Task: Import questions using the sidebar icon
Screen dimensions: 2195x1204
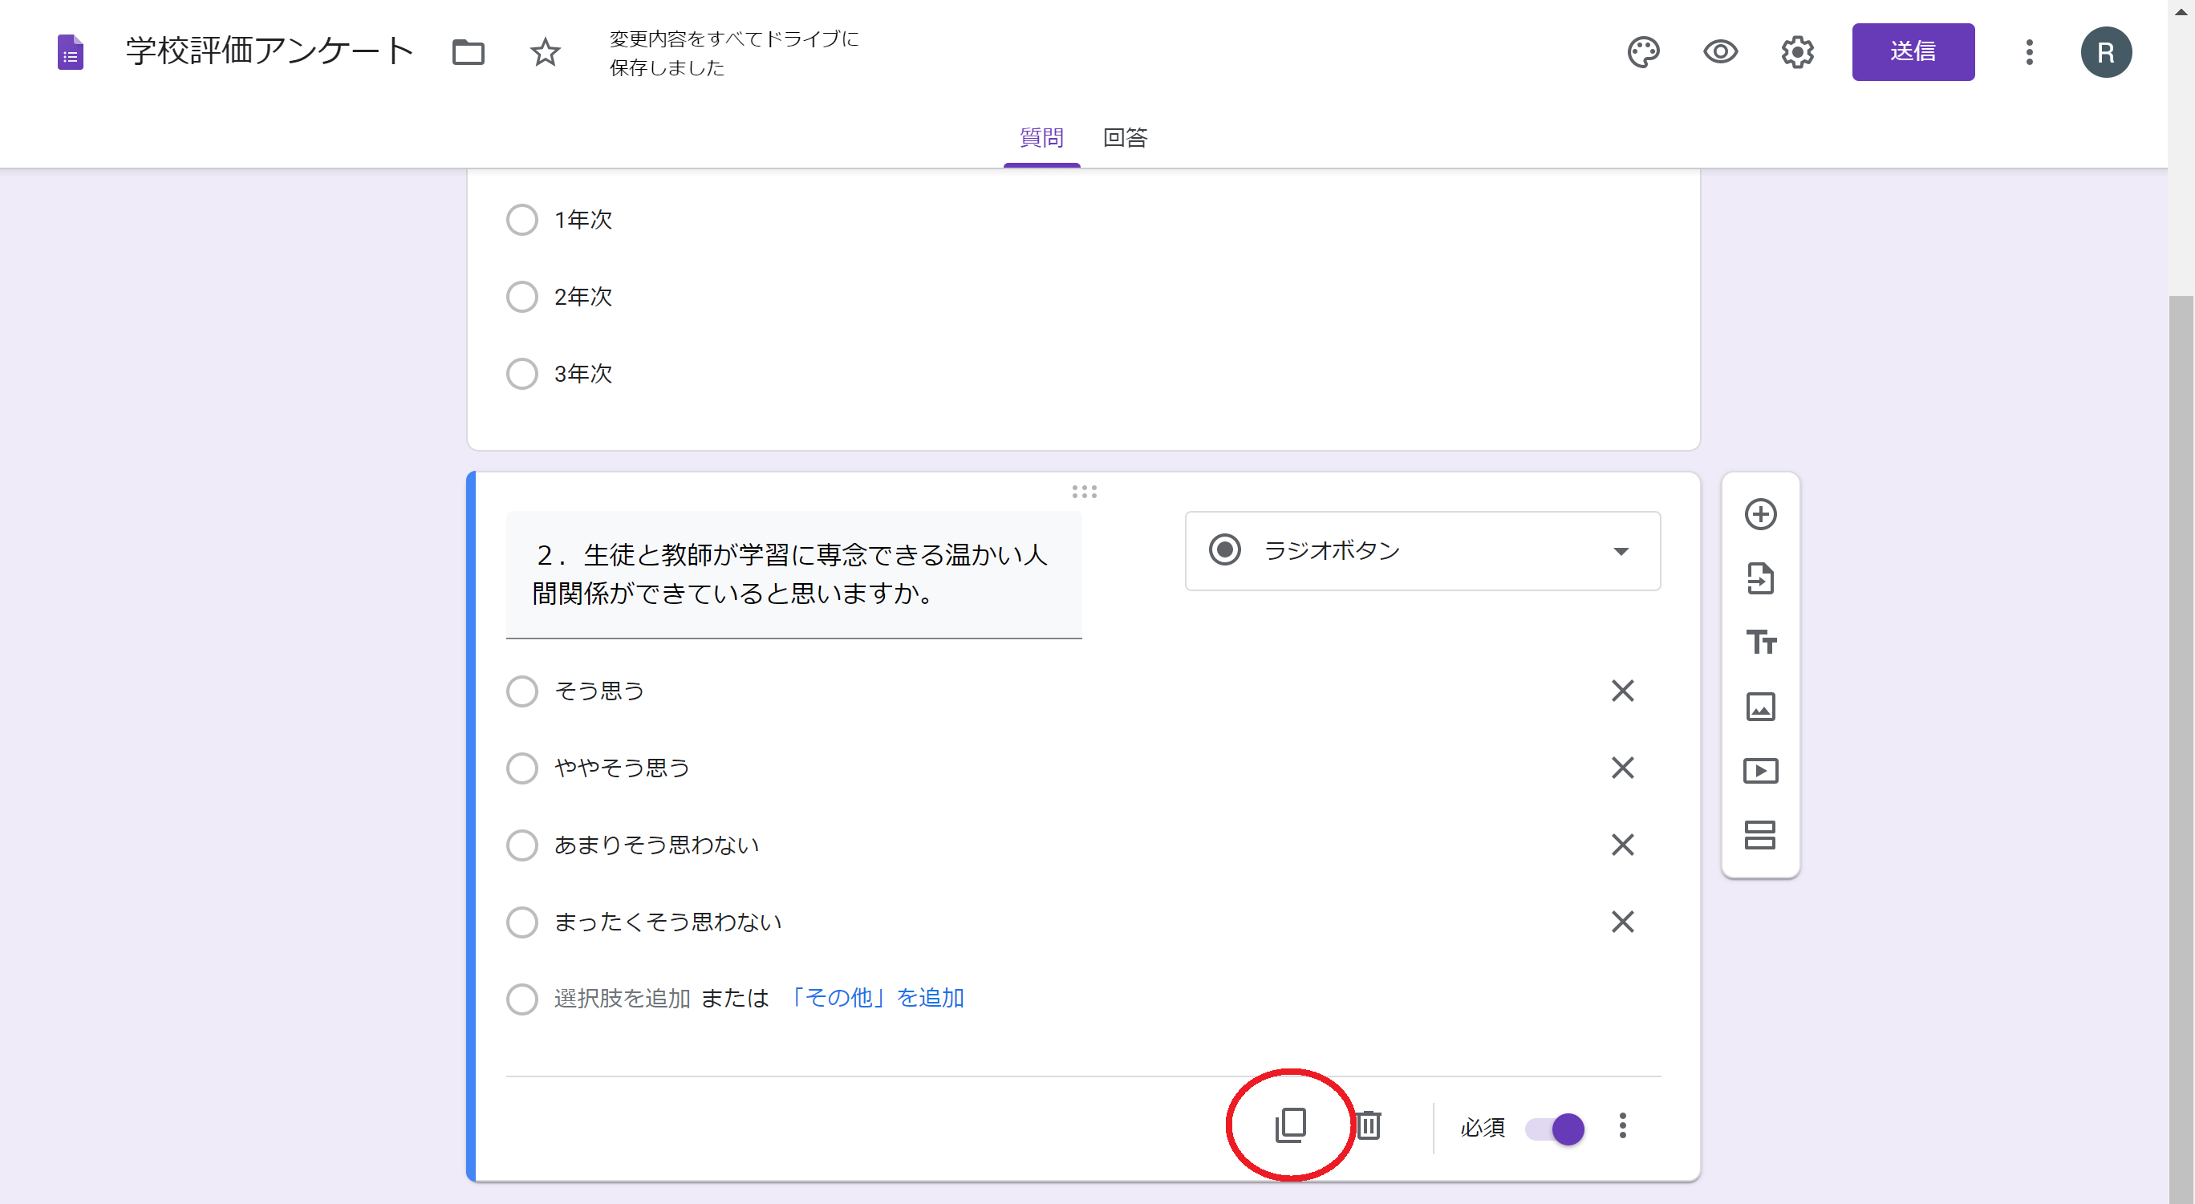Action: pyautogui.click(x=1760, y=578)
